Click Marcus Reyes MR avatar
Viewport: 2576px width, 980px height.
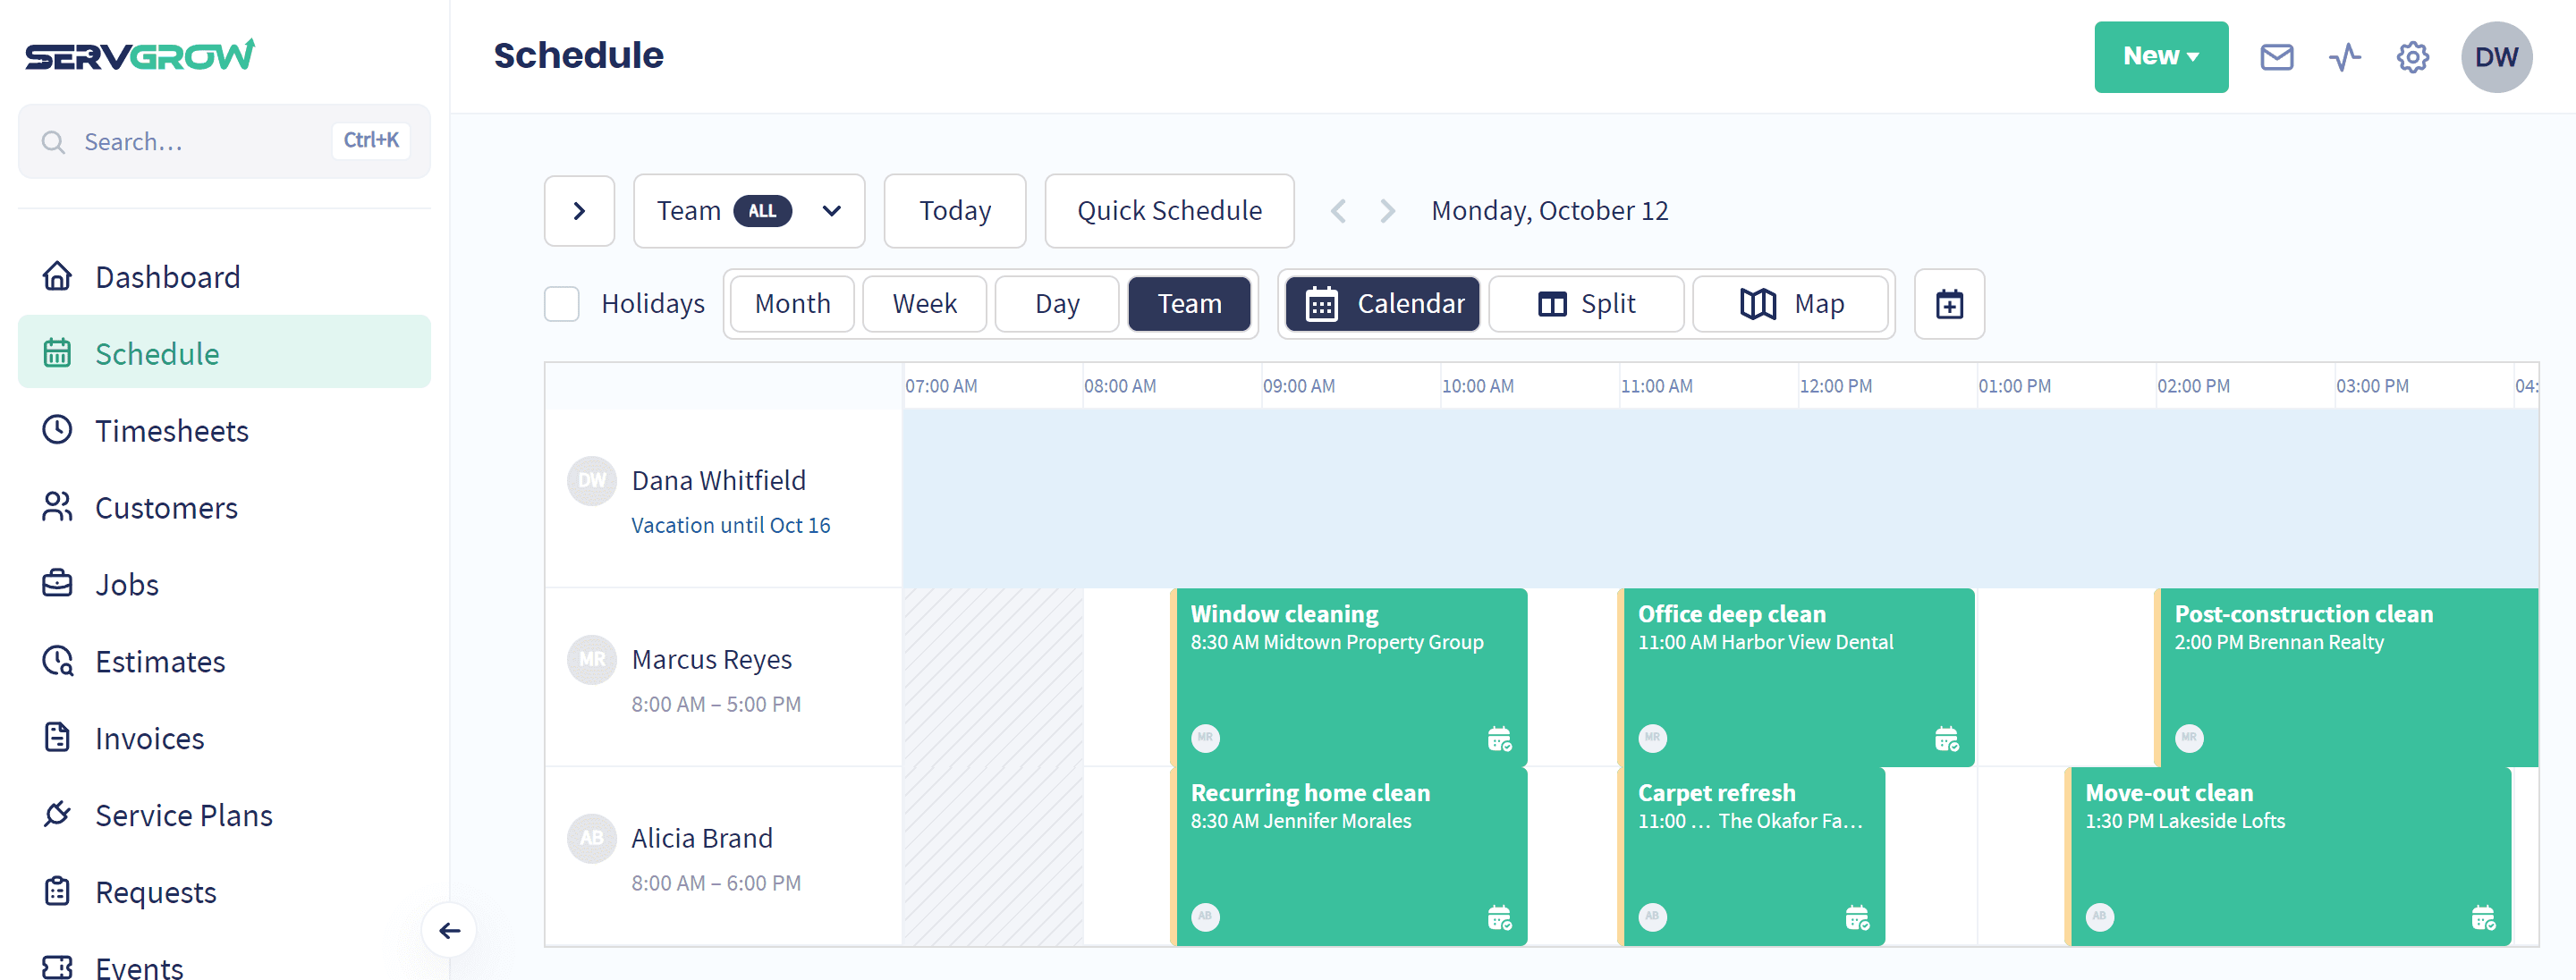[x=592, y=660]
